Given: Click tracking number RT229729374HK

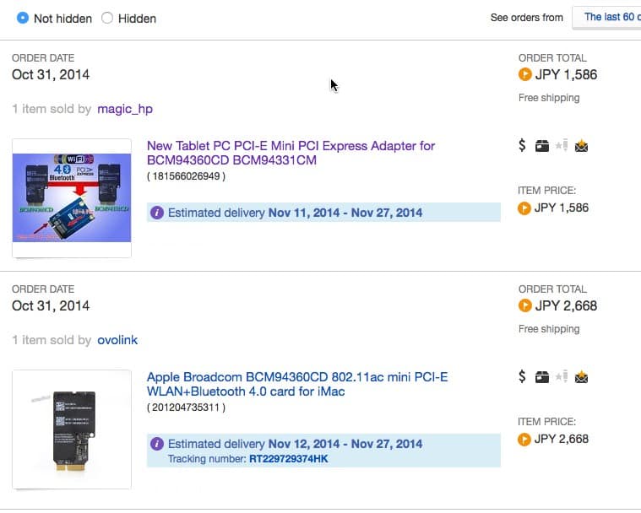Looking at the screenshot, I should click(x=288, y=459).
